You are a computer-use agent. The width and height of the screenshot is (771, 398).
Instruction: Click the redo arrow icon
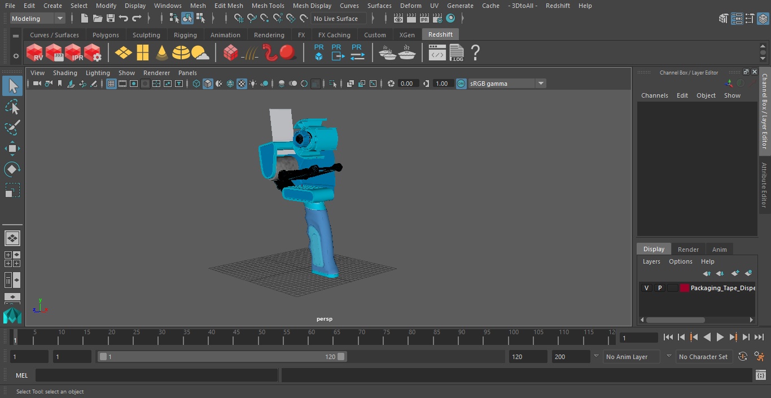click(137, 19)
